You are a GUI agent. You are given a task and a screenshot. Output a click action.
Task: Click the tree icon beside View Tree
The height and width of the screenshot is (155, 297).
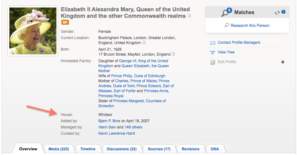pos(213,52)
